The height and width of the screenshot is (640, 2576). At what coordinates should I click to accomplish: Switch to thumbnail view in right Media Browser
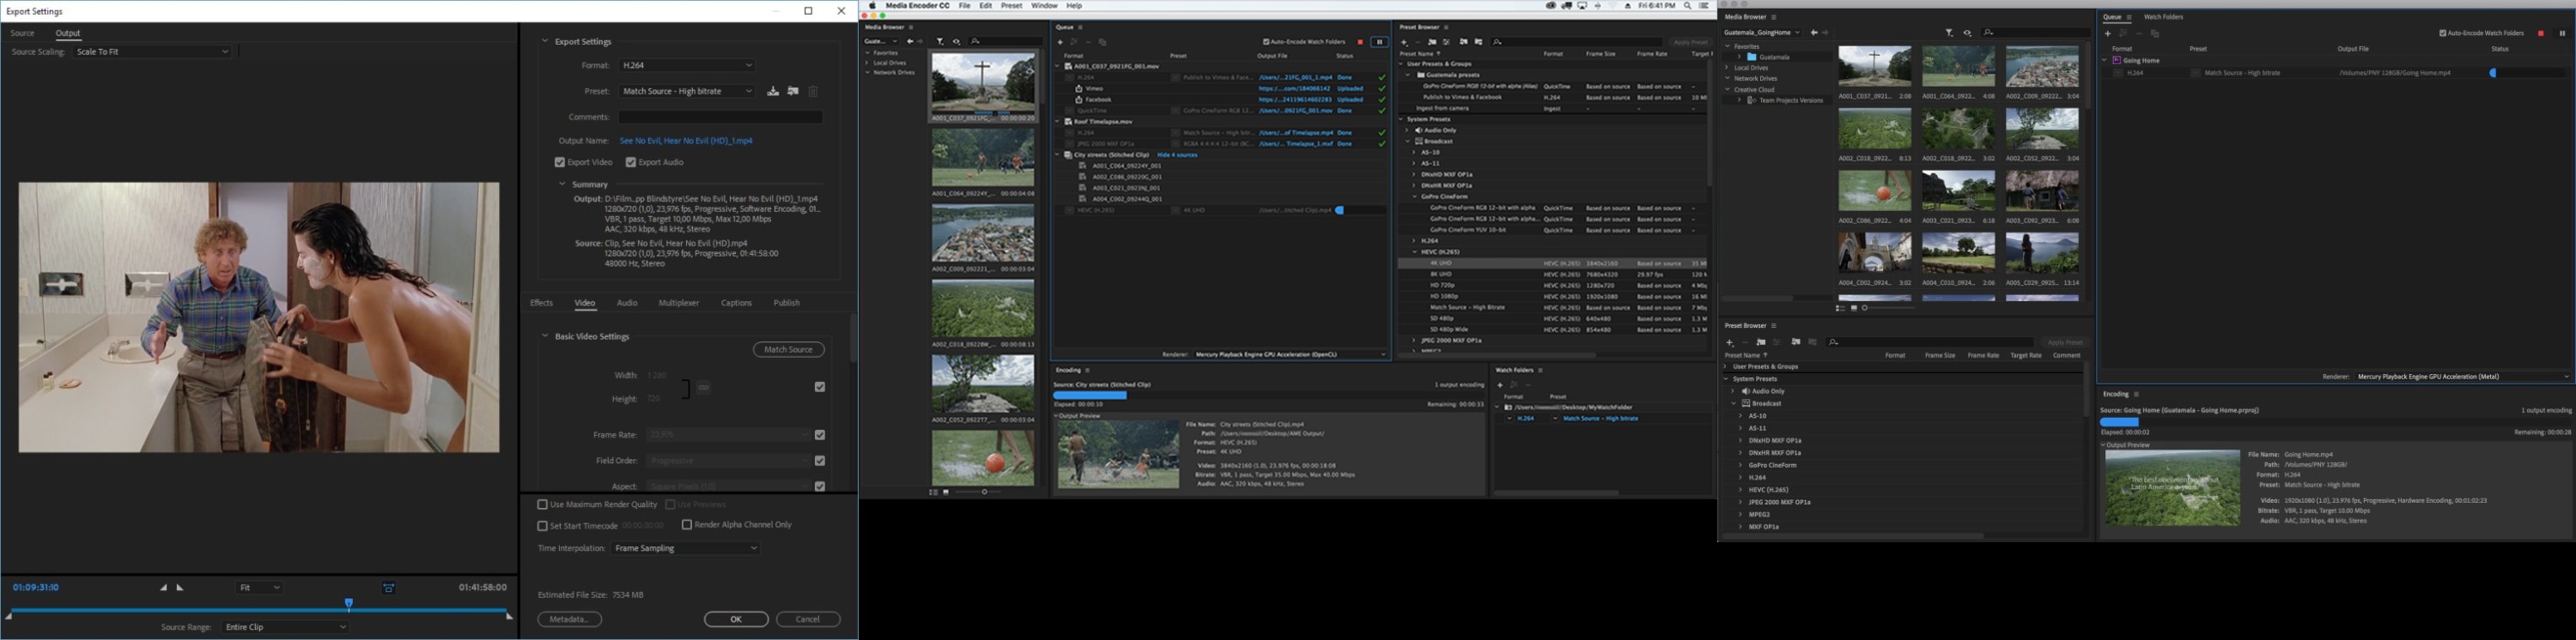pos(1854,309)
